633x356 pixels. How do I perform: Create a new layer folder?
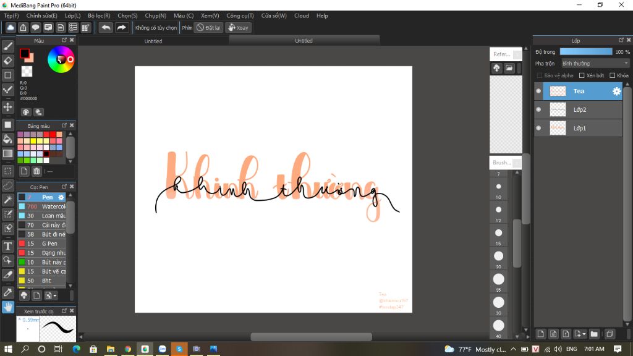click(594, 334)
